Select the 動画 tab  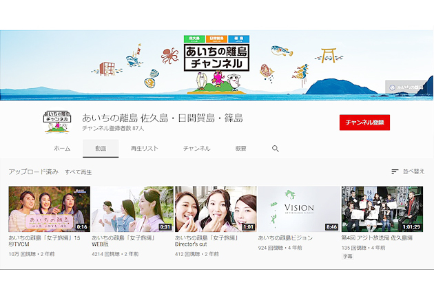click(101, 149)
